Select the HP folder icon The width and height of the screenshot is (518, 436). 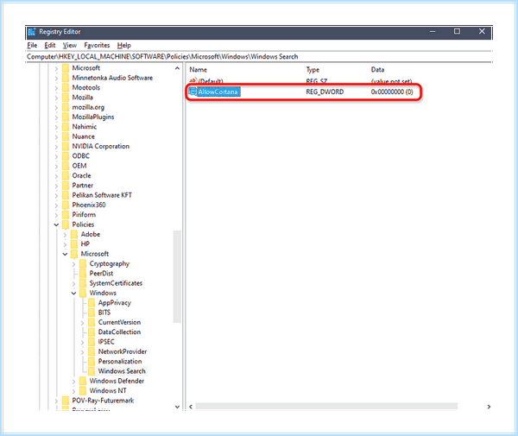74,244
